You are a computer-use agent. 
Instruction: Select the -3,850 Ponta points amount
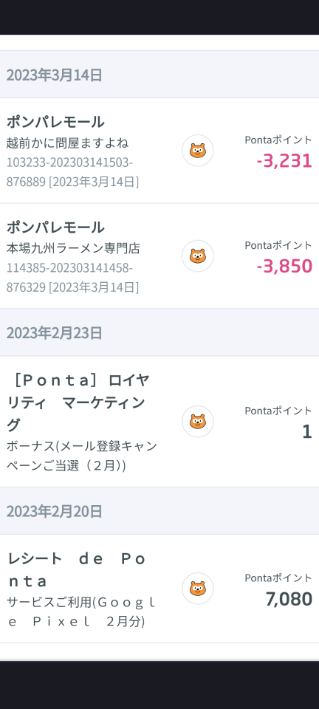pyautogui.click(x=284, y=266)
